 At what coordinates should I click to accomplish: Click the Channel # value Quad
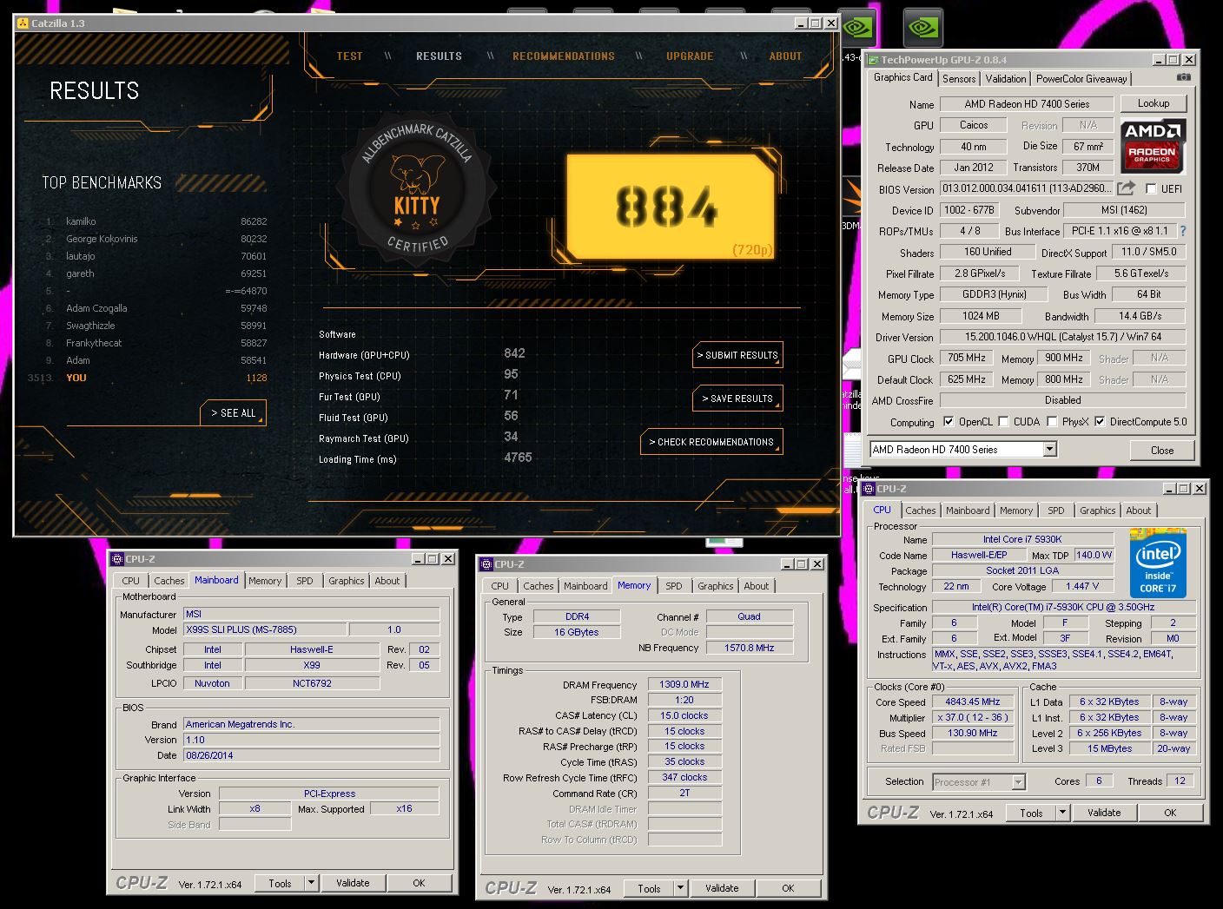pos(749,616)
